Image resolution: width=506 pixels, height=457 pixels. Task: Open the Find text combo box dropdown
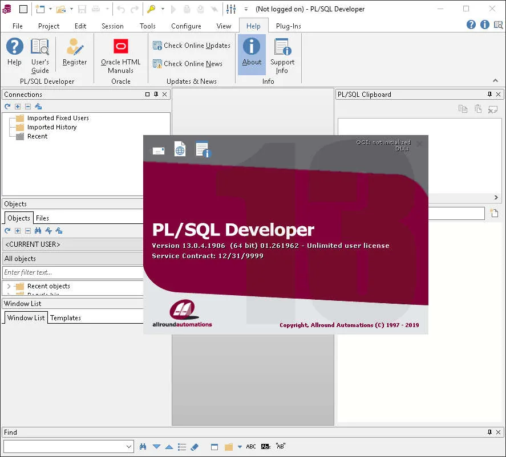point(129,447)
